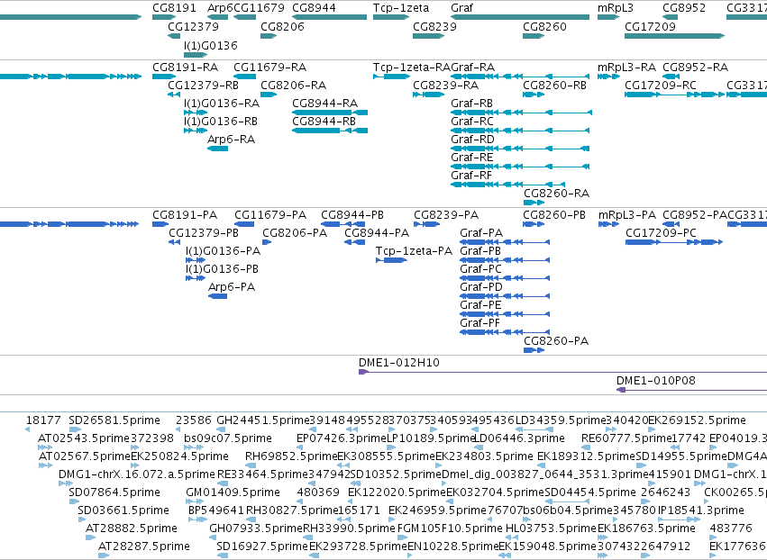Select transcript CG8260-RB
The width and height of the screenshot is (767, 560).
[534, 95]
